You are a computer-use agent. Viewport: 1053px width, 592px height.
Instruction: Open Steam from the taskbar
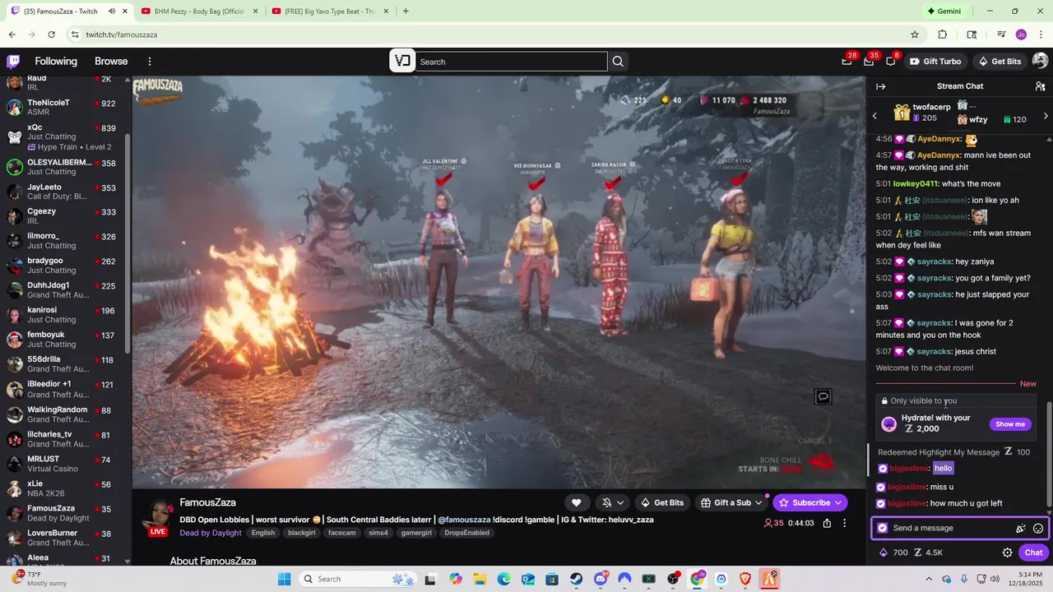point(577,579)
